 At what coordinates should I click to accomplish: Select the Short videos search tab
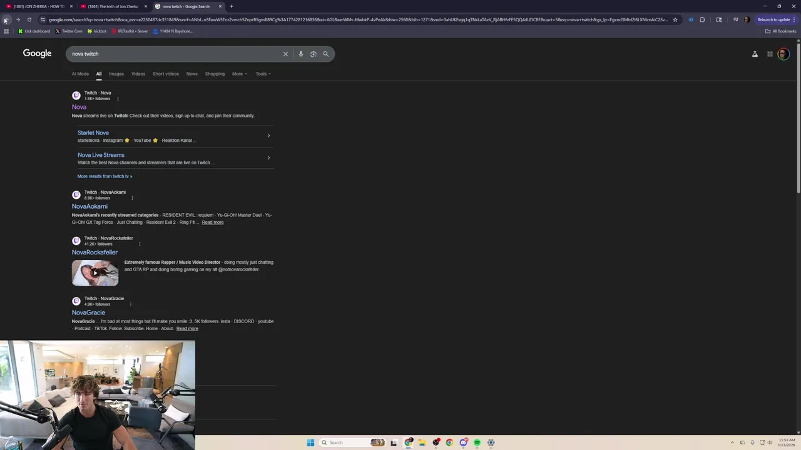coord(166,74)
